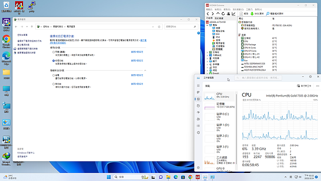This screenshot has height=181, width=321.
Task: Open Task Manager Processes page icon
Action: (x=198, y=93)
